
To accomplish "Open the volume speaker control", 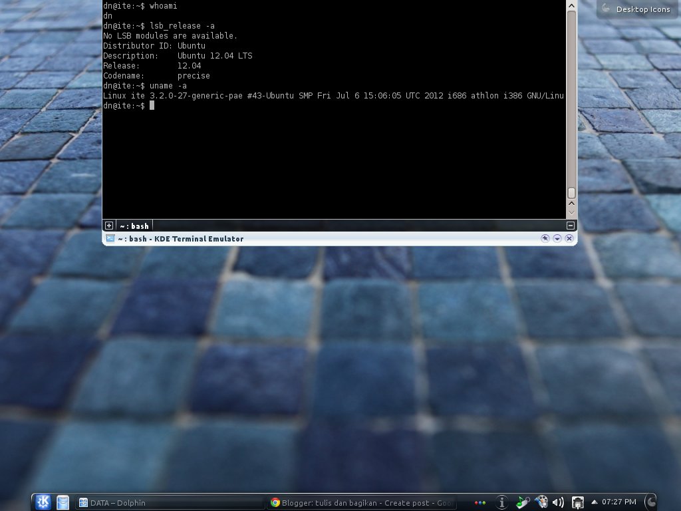I will pyautogui.click(x=558, y=502).
